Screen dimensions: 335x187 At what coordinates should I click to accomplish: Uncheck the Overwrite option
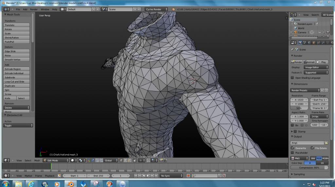point(292,148)
